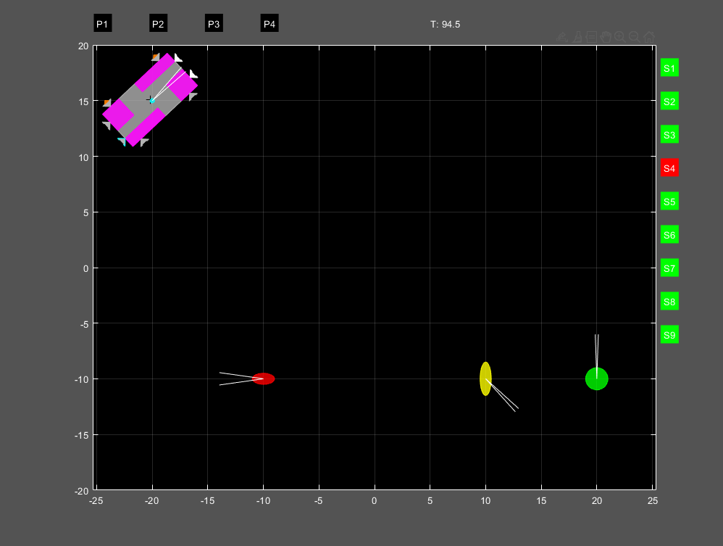
Task: Click the x-axis tick label '-25'
Action: click(x=96, y=501)
